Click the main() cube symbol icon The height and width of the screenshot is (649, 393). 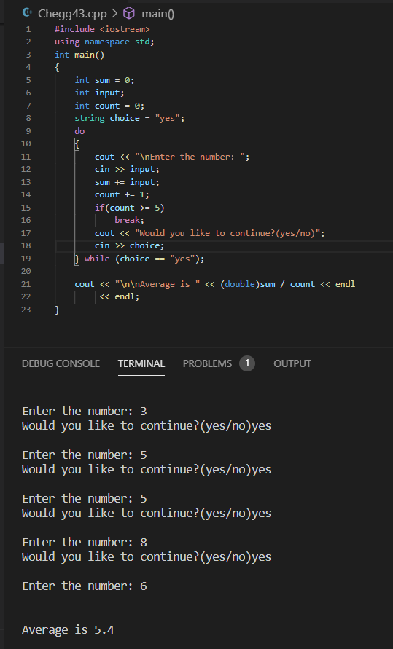click(x=129, y=13)
